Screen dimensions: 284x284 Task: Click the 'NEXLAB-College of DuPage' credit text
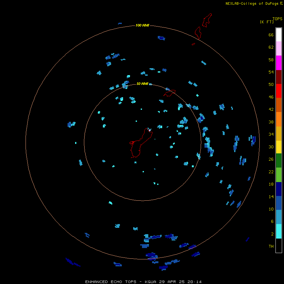252,3
